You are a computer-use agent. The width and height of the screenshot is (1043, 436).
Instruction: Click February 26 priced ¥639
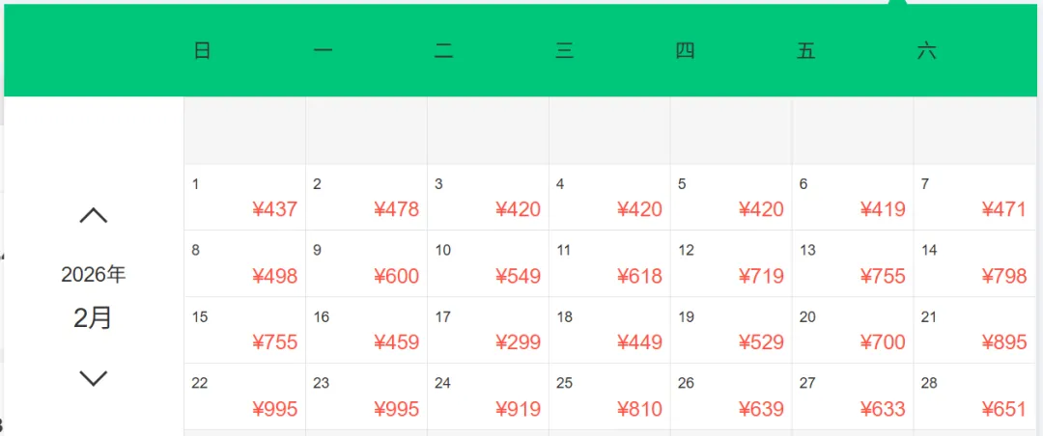click(731, 397)
